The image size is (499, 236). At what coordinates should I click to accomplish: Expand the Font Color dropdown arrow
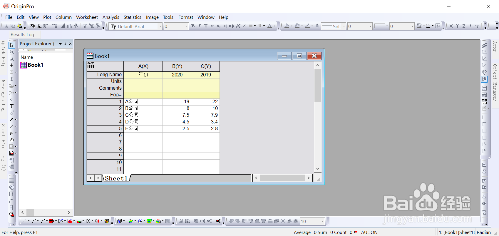click(274, 26)
